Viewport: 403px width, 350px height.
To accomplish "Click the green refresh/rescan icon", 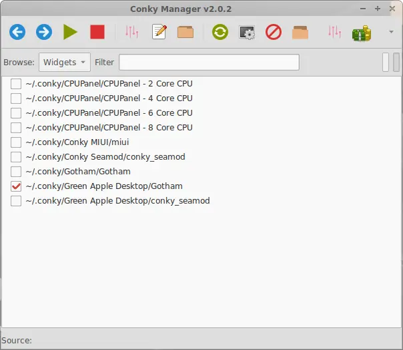I will click(220, 32).
